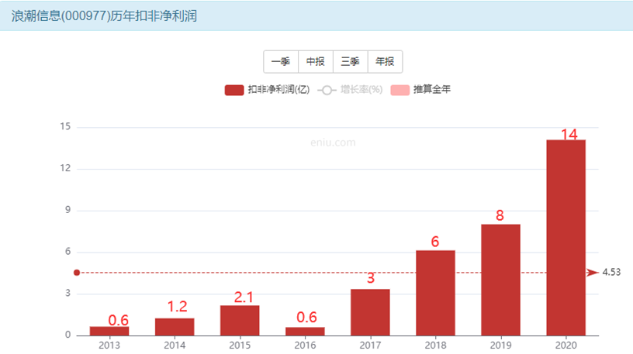Viewport: 633px width, 354px height.
Task: Click the 2020 x-axis label
Action: (566, 345)
